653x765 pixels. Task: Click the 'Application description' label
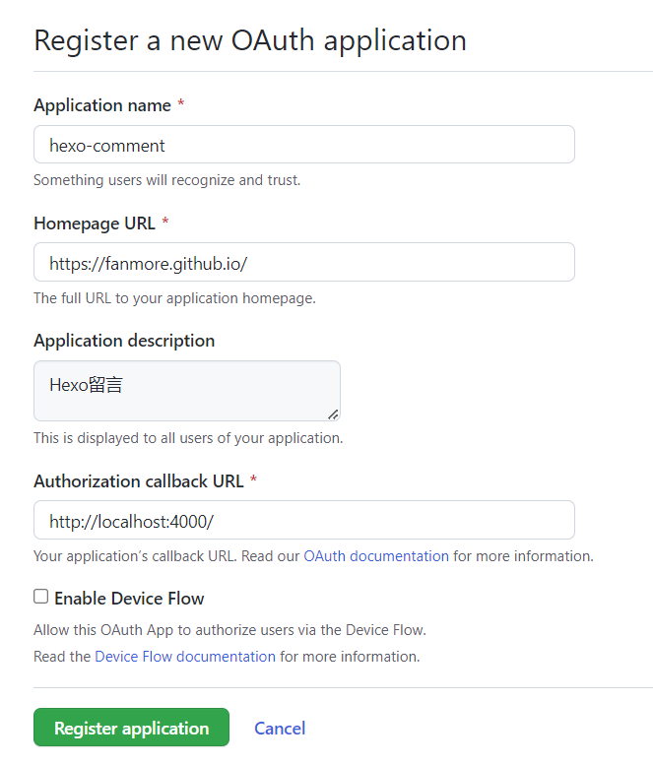pyautogui.click(x=124, y=341)
